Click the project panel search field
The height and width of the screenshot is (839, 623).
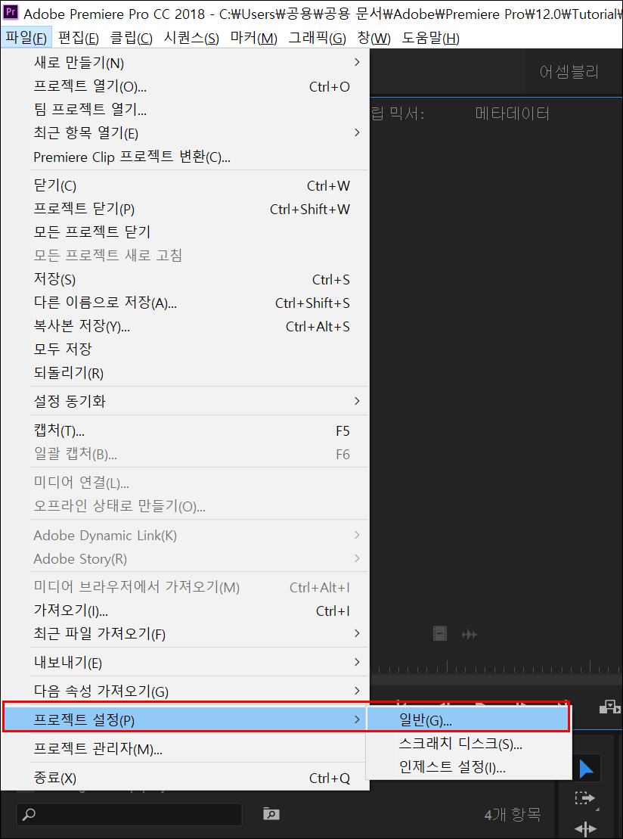click(129, 814)
